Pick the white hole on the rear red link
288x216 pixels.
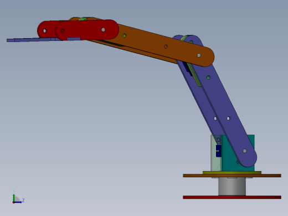(x=45, y=31)
